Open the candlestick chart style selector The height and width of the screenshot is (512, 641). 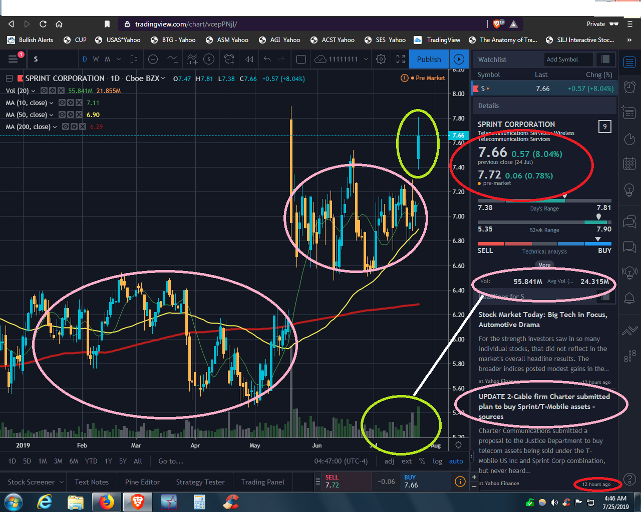click(134, 59)
